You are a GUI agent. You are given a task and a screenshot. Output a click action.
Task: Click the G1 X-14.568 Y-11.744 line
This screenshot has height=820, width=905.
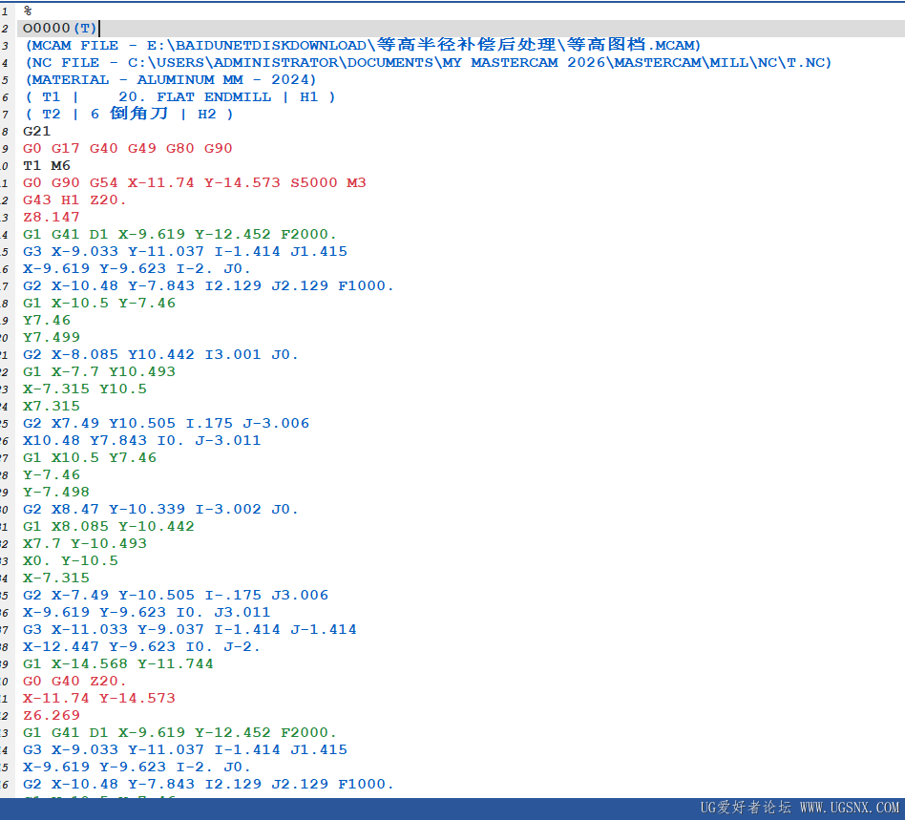click(x=118, y=663)
